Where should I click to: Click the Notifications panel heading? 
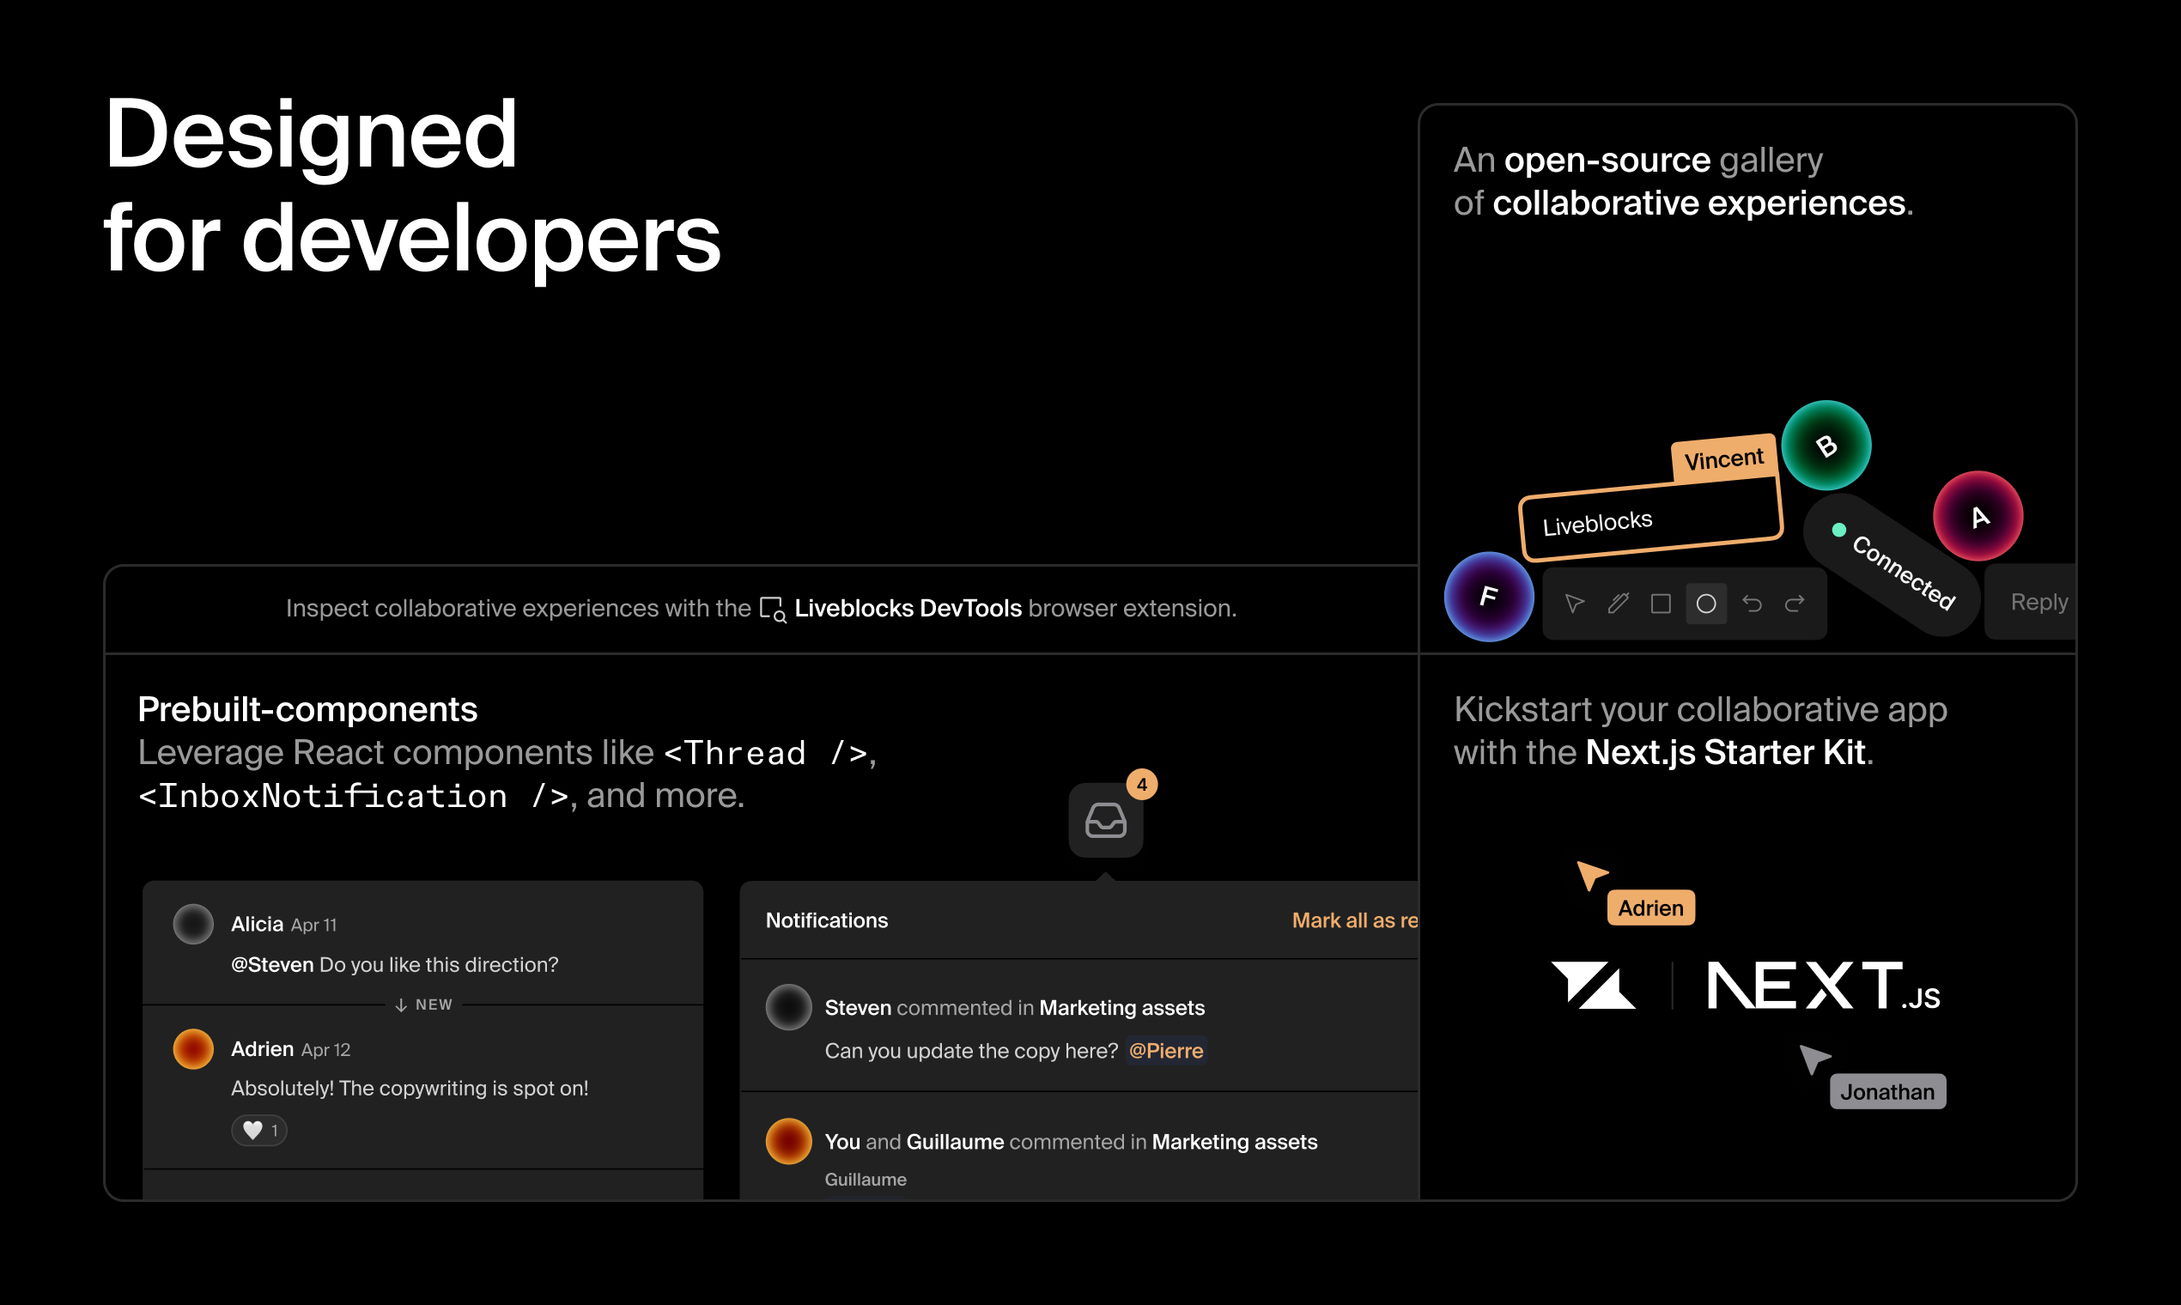827,920
